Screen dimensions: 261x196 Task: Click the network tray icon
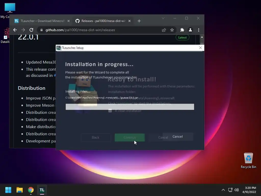pos(230,190)
